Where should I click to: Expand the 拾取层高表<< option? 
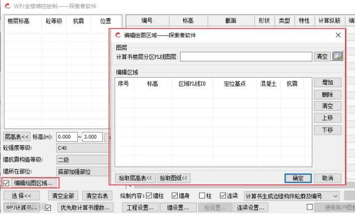[x=135, y=178]
